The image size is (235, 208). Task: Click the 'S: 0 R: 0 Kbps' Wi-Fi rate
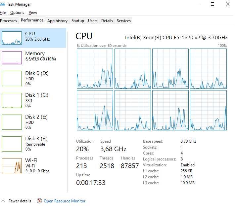click(37, 171)
